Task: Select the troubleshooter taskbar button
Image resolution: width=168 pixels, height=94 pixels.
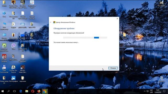Action: click(x=45, y=91)
